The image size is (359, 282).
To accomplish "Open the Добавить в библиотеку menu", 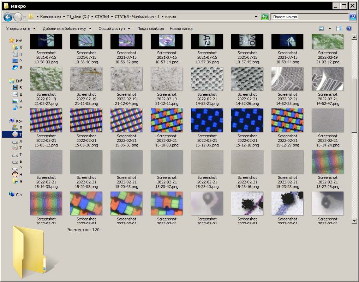I will point(67,29).
